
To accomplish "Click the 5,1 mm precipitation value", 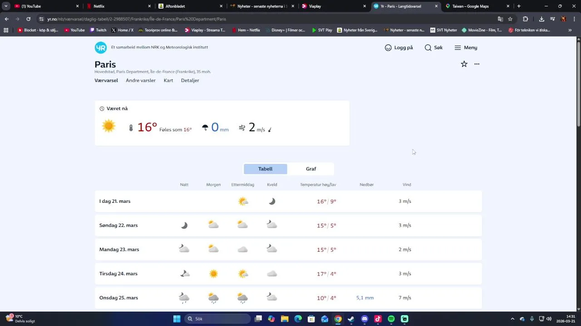I will point(365,298).
